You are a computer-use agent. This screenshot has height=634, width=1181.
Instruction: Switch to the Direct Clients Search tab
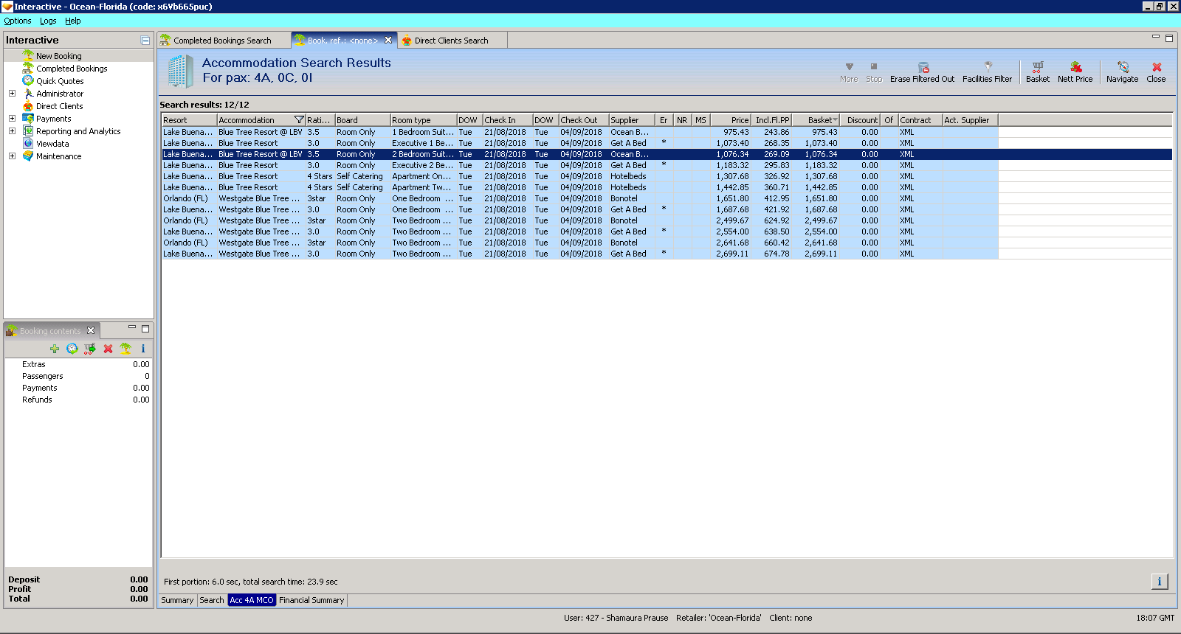click(x=452, y=41)
